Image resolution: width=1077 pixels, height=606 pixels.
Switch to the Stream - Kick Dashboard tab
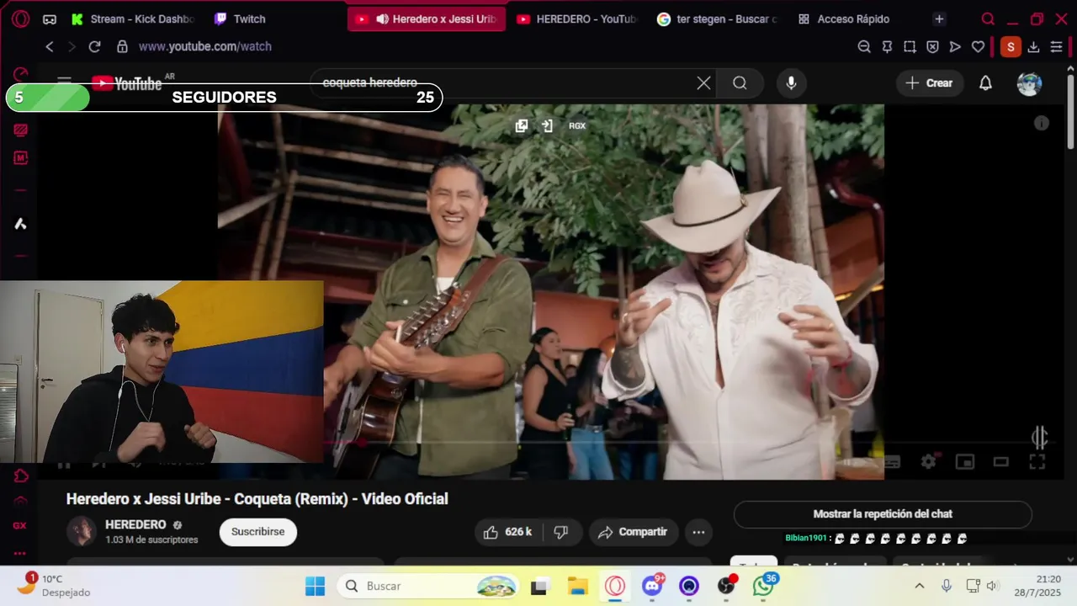coord(133,19)
